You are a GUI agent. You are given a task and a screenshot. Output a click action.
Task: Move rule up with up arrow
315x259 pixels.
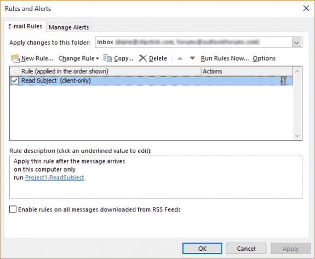tap(180, 58)
